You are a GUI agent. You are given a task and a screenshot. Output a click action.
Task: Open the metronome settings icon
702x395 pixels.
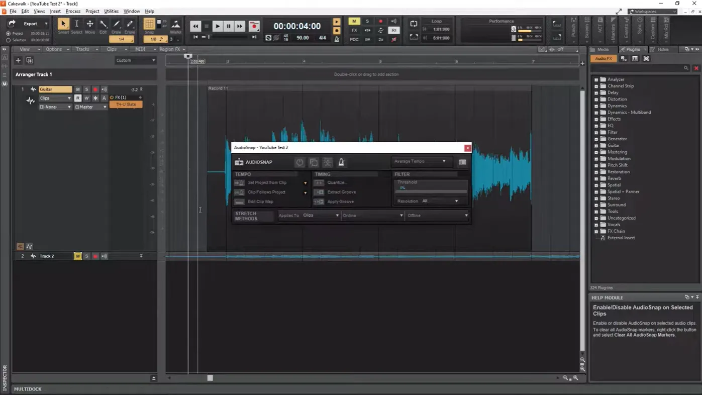point(337,39)
